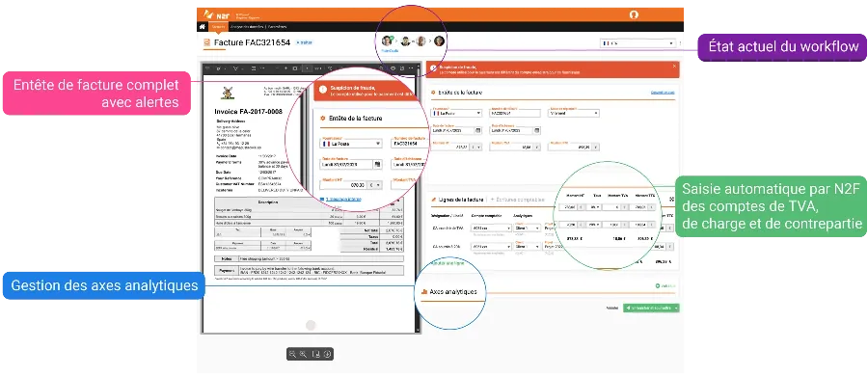
Task: Open the Analyse des données tab
Action: pos(247,27)
